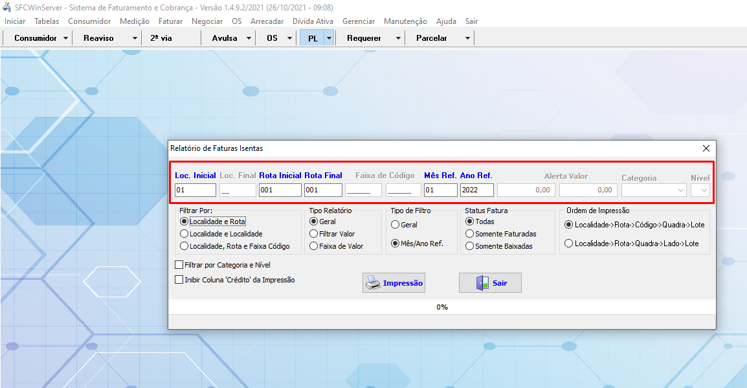The image size is (747, 388).
Task: Click the printer icon on Impressão button
Action: [x=373, y=283]
